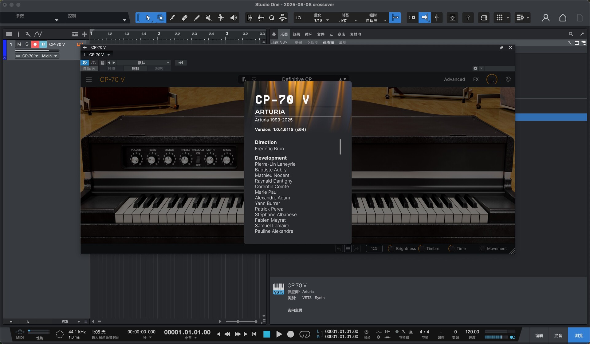Viewport: 590px width, 344px height.
Task: Select the Arrow tool in the toolbar
Action: pos(148,18)
